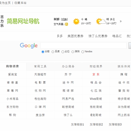Screen dimensions: 131x131
Task: Open the 蘑菇街 link
Action: [124, 91]
